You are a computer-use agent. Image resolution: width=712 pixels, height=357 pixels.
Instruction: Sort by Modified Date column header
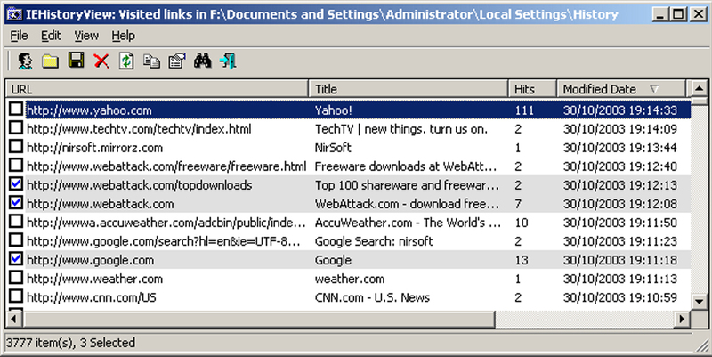621,89
